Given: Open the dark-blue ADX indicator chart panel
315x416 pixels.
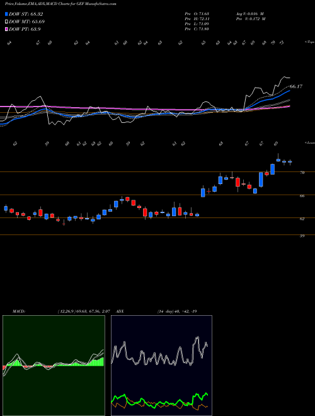Looking at the screenshot, I should pyautogui.click(x=161, y=366).
